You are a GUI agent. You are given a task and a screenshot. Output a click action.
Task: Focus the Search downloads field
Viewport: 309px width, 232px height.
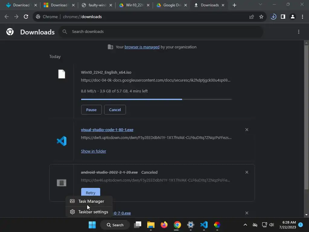pos(161,31)
